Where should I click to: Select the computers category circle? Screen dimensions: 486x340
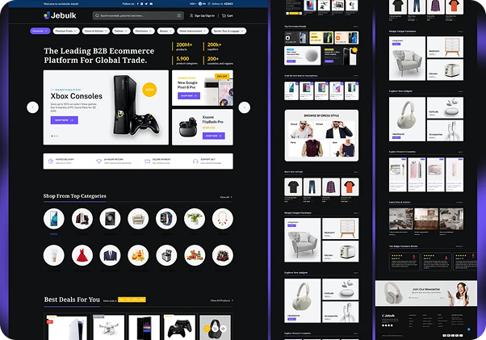click(x=82, y=219)
